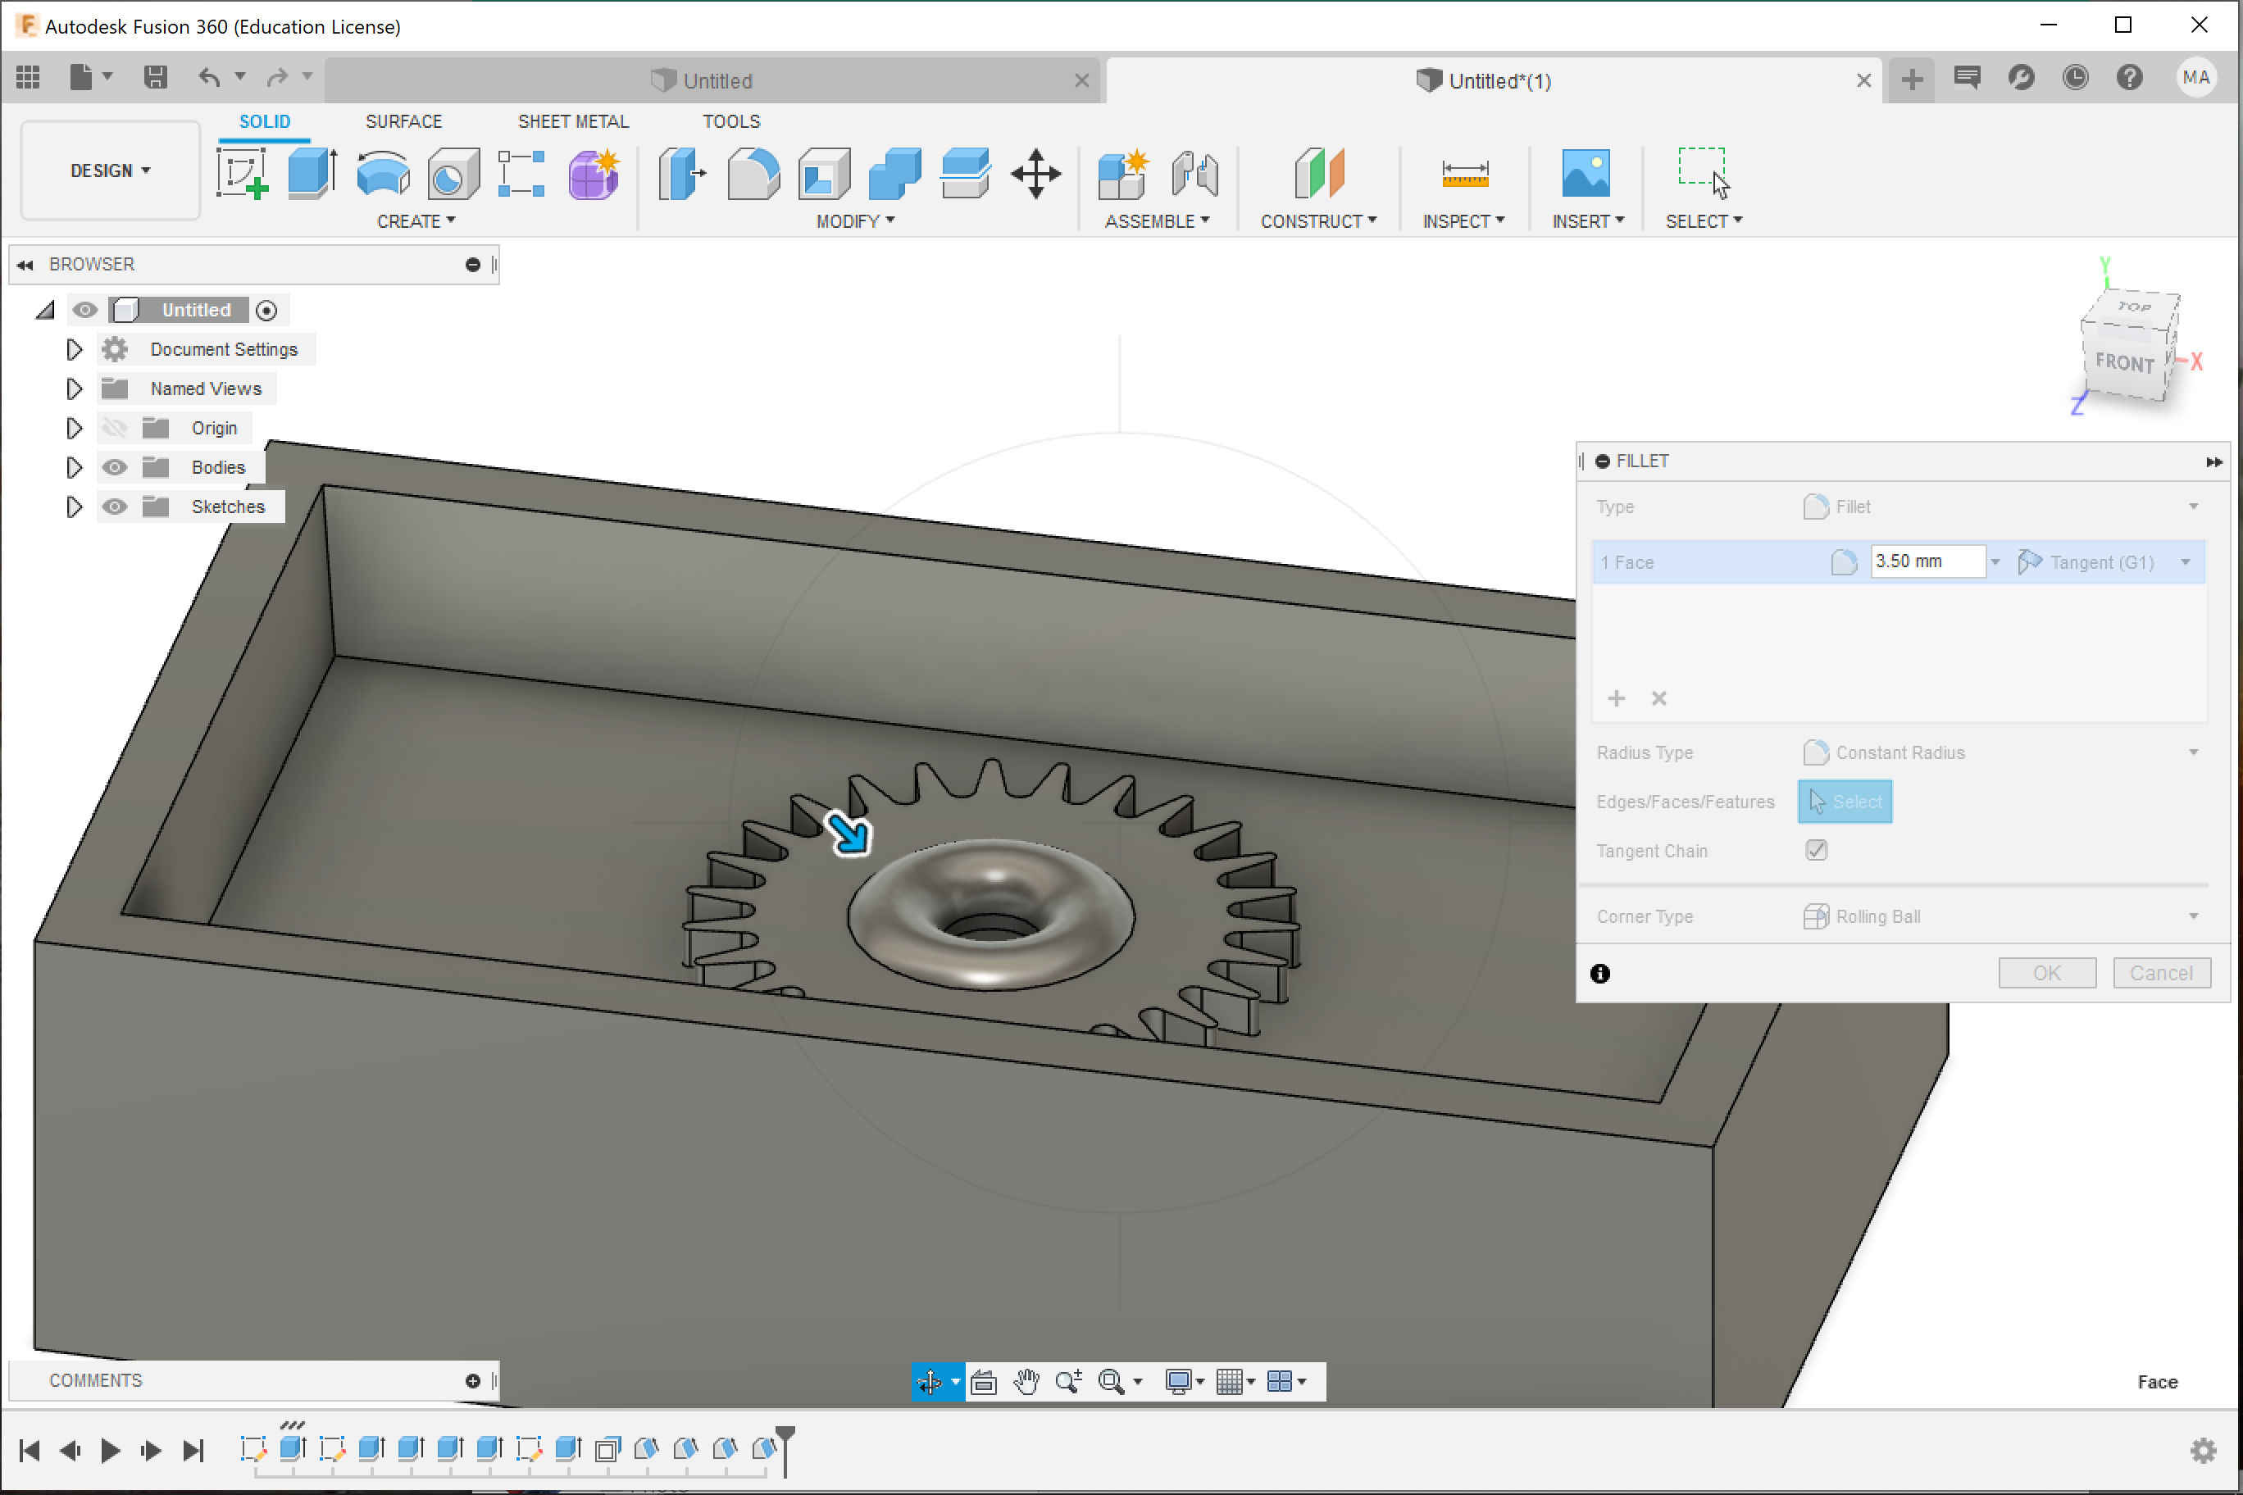2243x1495 pixels.
Task: Click the Move/Copy cross arrows icon
Action: [1035, 174]
